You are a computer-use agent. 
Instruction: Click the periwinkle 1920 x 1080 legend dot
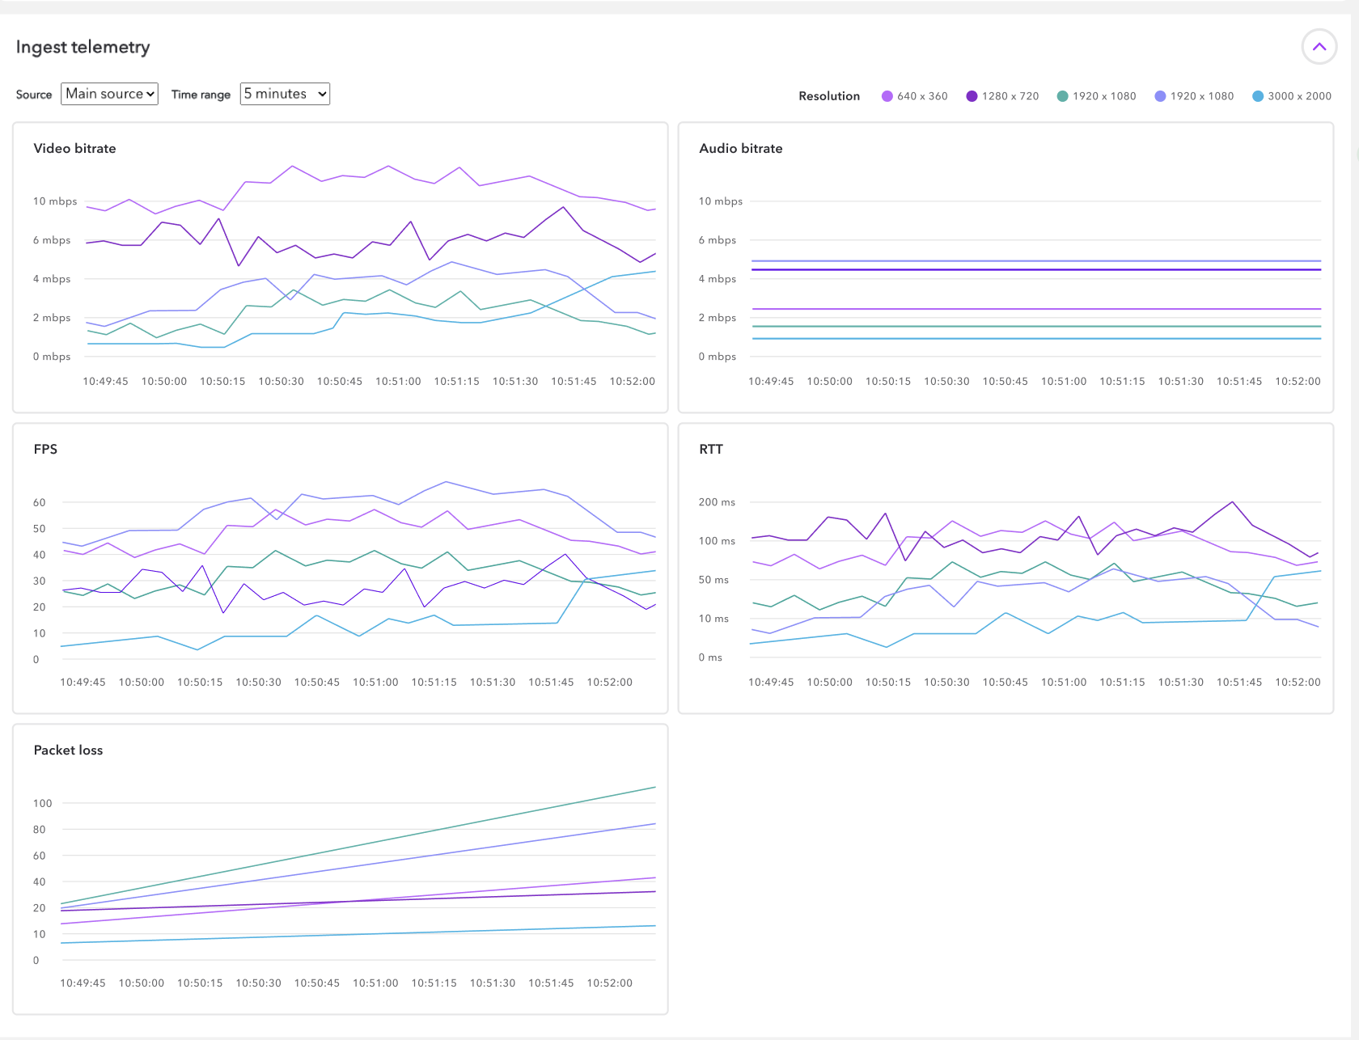click(x=1160, y=96)
